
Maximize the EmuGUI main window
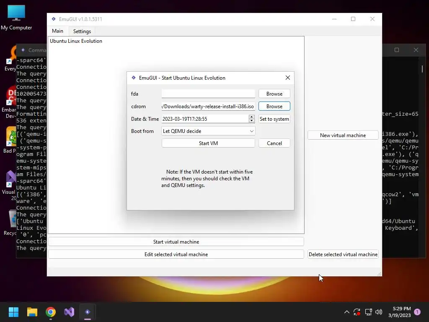353,19
